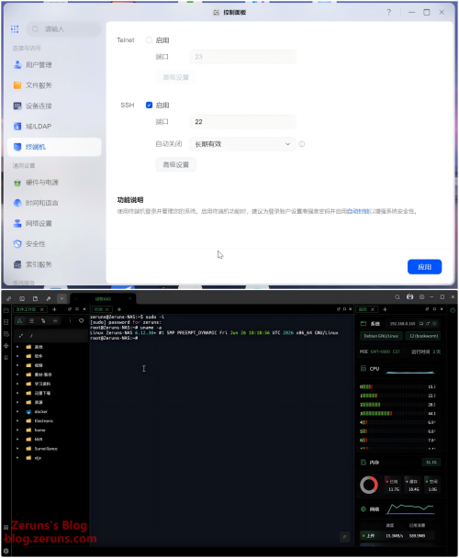Click the info icon beside auto-close dropdown
Viewport: 459px width, 558px height.
click(302, 144)
